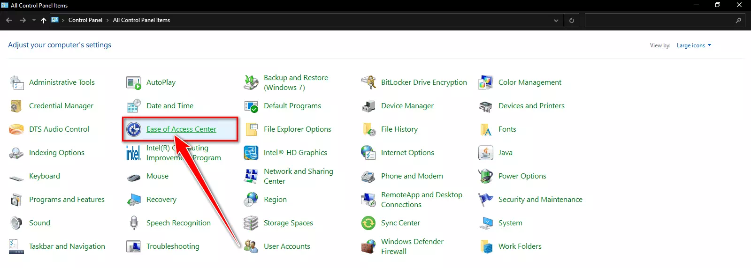Open the Sound speaker icon

(16, 223)
